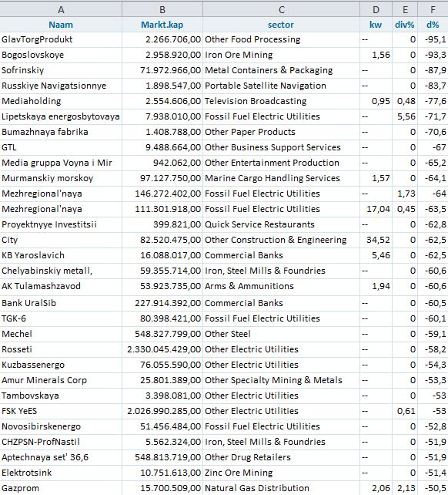The height and width of the screenshot is (495, 448).
Task: Click Iron Ore Mining sector cell
Action: [x=281, y=55]
